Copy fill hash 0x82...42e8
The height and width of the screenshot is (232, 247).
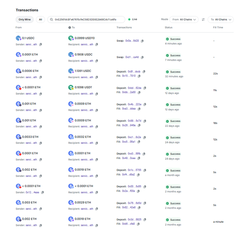tap(139, 208)
